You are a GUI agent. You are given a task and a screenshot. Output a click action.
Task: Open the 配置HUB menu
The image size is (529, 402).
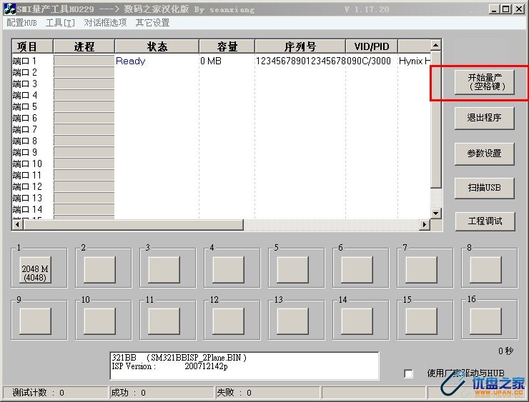pos(21,23)
